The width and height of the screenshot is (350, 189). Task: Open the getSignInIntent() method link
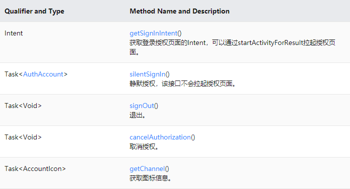click(x=156, y=33)
